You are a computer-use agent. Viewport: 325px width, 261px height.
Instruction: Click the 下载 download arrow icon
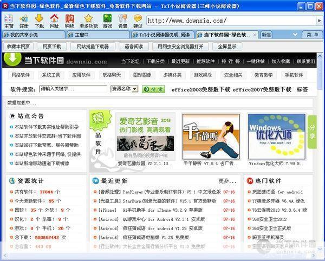pyautogui.click(x=39, y=21)
